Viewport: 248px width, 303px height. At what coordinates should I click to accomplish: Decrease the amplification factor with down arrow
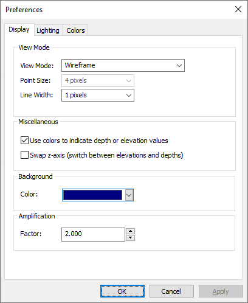tap(131, 238)
